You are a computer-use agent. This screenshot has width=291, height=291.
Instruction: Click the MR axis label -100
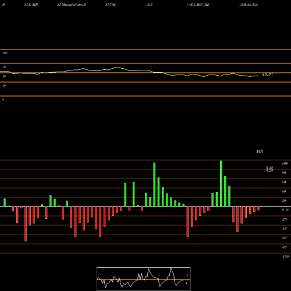click(285, 257)
